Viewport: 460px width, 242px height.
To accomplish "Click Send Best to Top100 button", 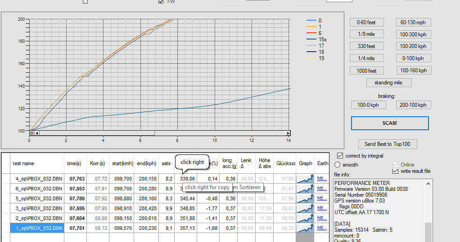I will 387,144.
